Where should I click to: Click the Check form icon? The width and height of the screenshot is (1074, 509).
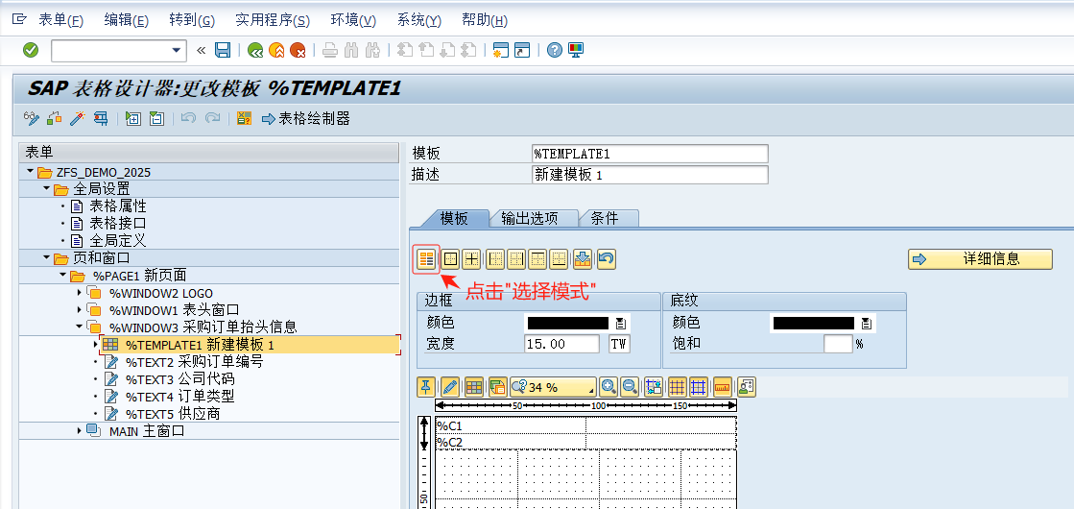[x=54, y=118]
